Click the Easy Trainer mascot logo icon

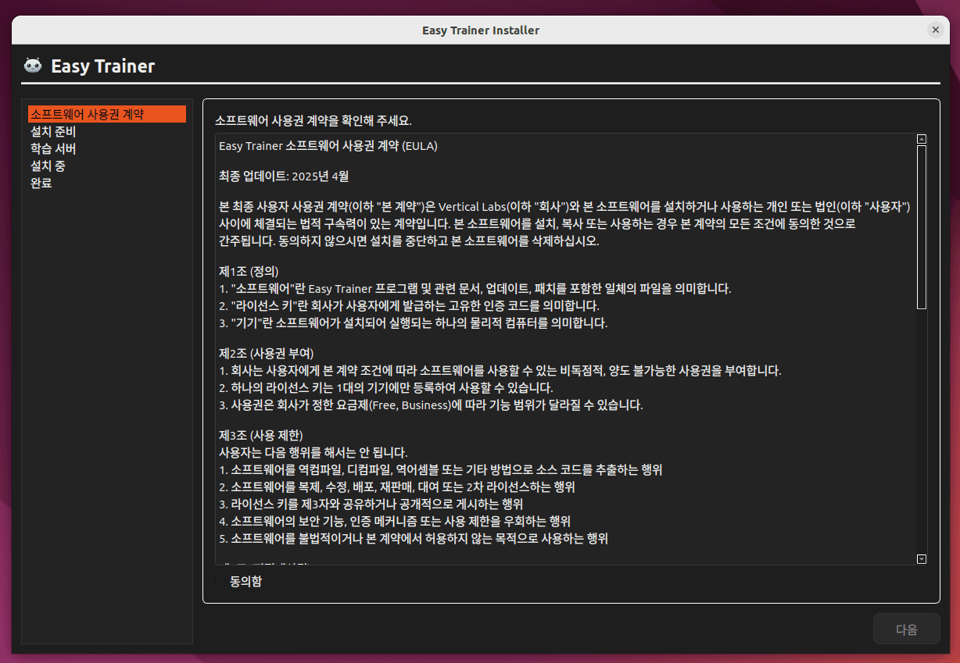pyautogui.click(x=32, y=66)
